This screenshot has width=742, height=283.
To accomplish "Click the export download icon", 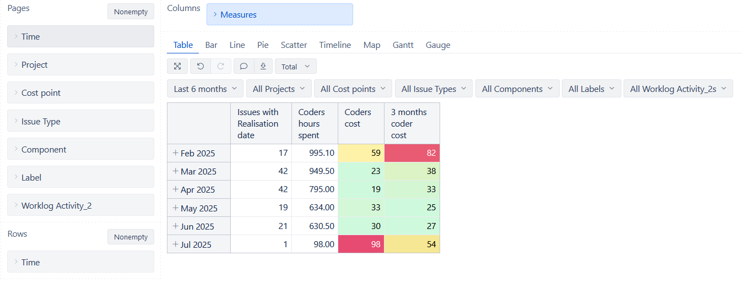I will 263,66.
